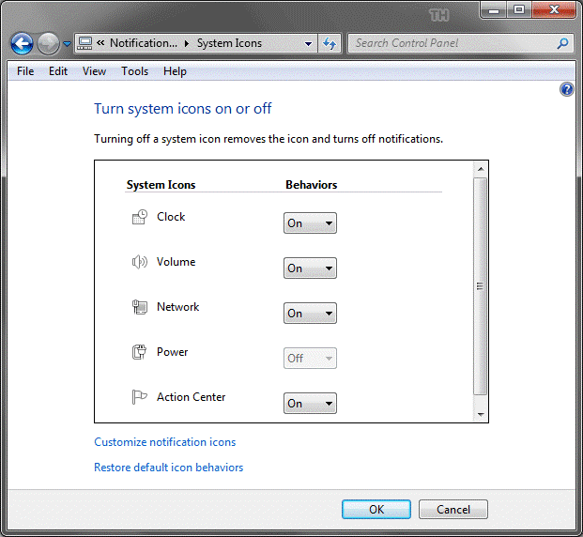Click the Power label text

(x=172, y=352)
